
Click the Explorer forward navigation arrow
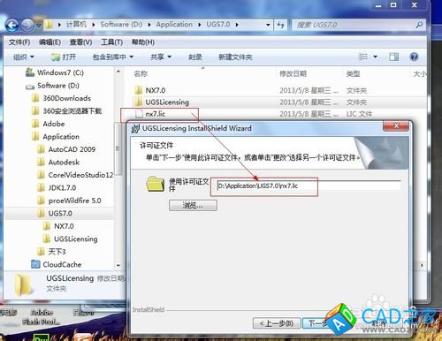click(x=27, y=25)
